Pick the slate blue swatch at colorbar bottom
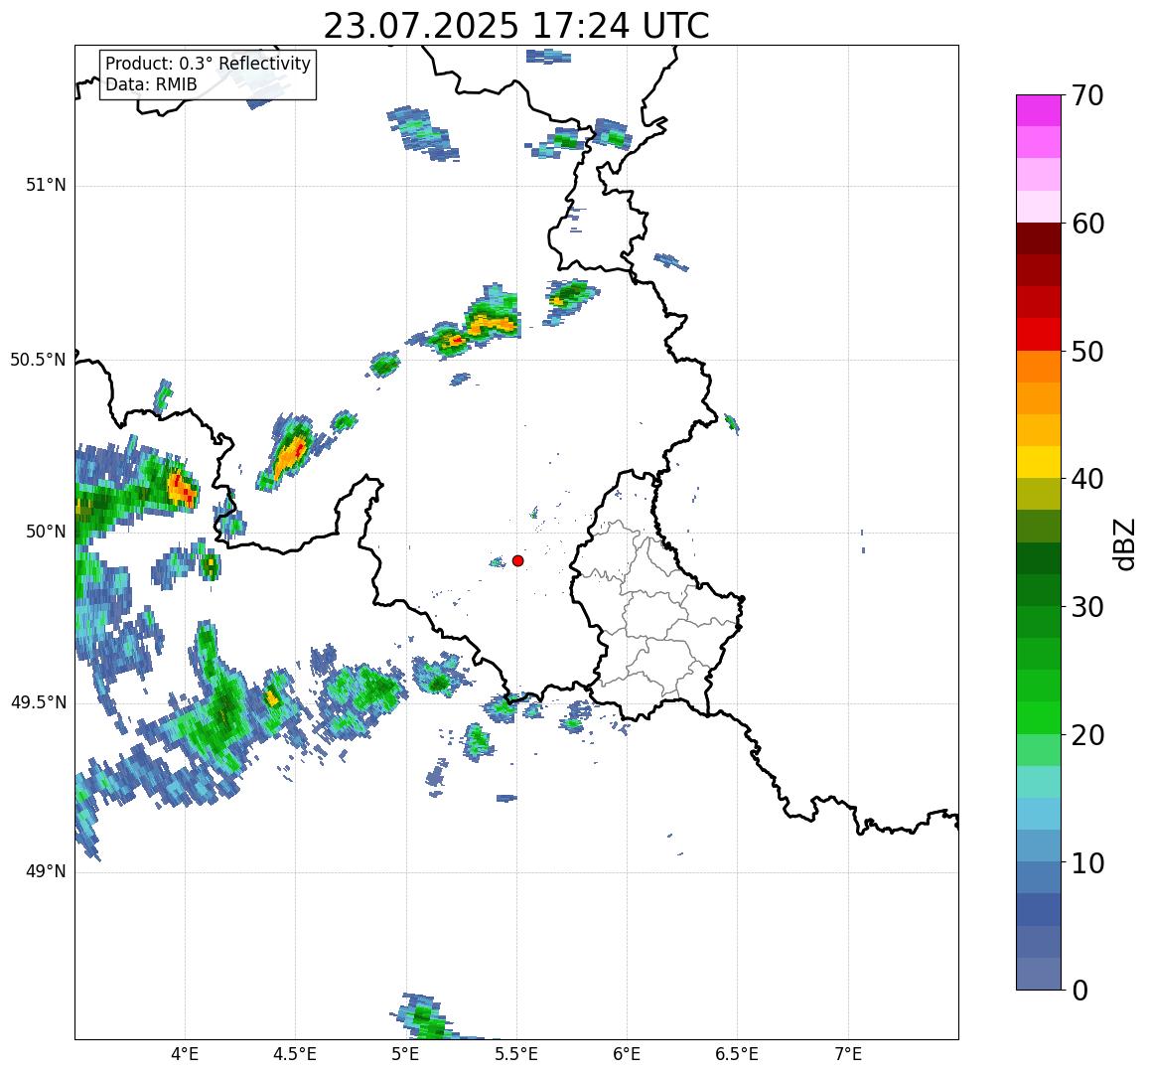This screenshot has width=1149, height=1074. [1039, 974]
